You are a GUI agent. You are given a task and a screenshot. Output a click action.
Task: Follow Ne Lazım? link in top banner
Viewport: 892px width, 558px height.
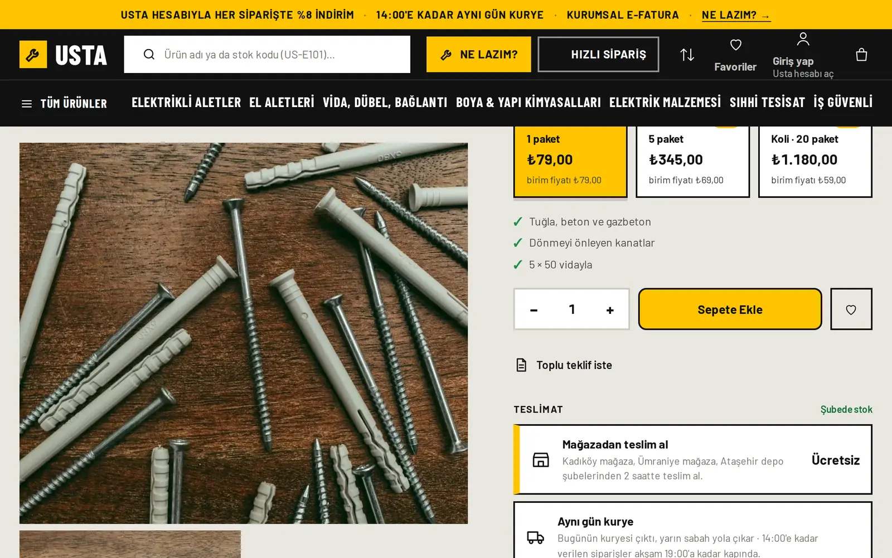coord(736,15)
